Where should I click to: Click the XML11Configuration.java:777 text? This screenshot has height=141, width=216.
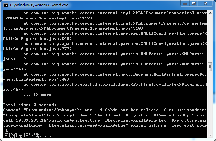tap(36, 49)
